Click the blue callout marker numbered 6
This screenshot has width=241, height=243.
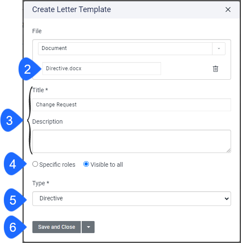coord(15,227)
